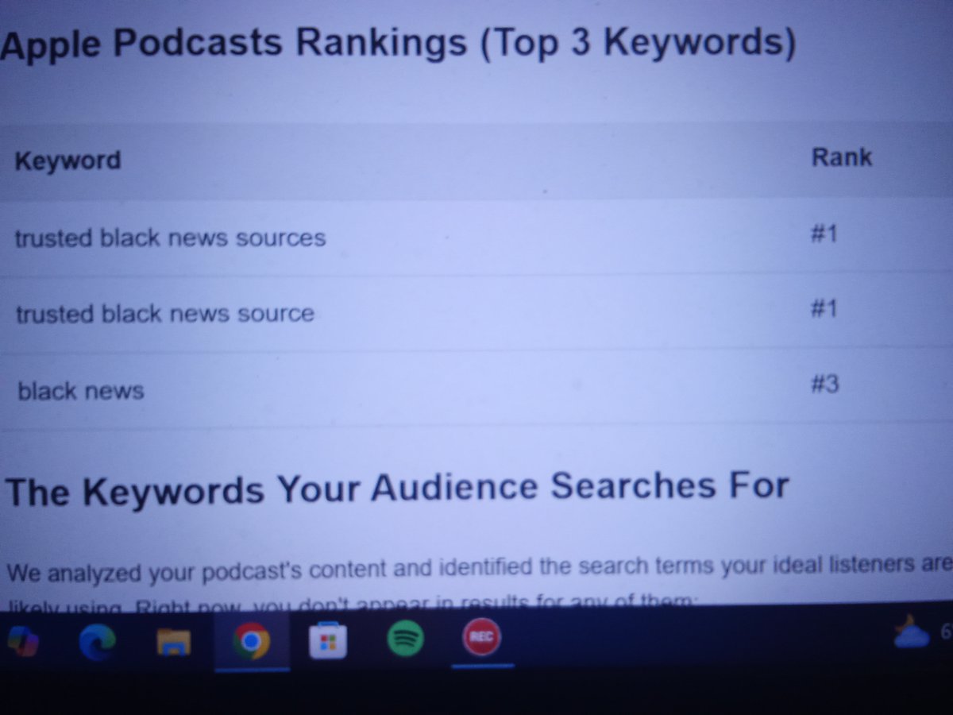Viewport: 953px width, 715px height.
Task: Click the red REC recorder icon
Action: point(481,638)
